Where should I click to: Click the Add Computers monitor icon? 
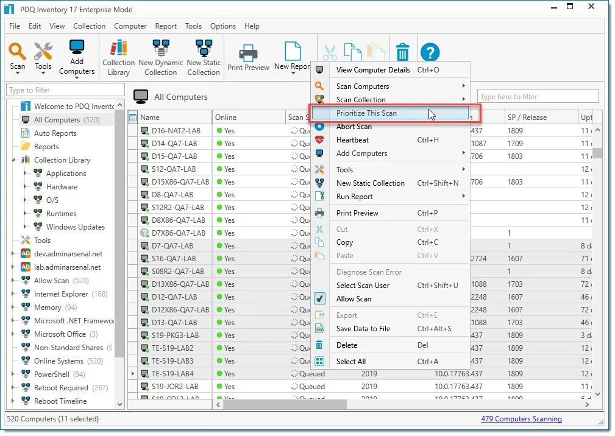[76, 47]
